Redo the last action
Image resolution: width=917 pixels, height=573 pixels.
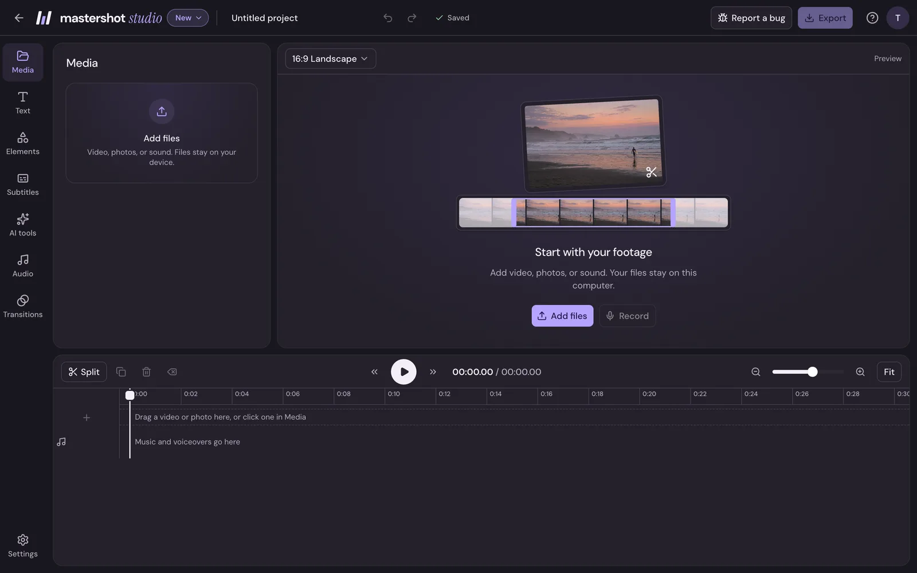pos(412,18)
